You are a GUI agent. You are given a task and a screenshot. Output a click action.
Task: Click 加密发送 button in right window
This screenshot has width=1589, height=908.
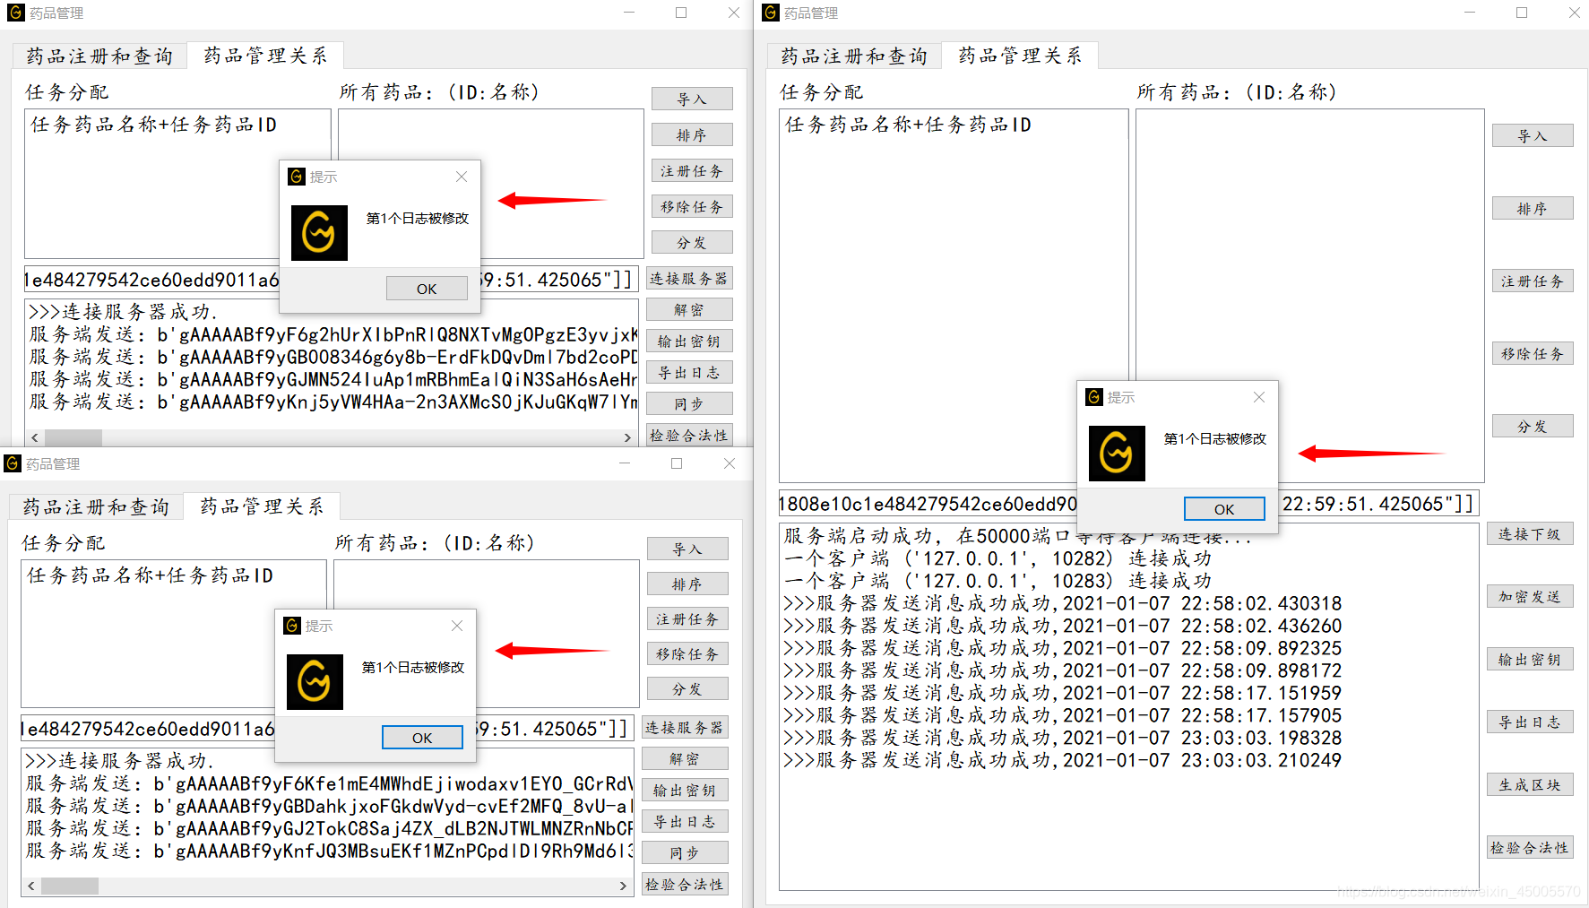[x=1530, y=596]
